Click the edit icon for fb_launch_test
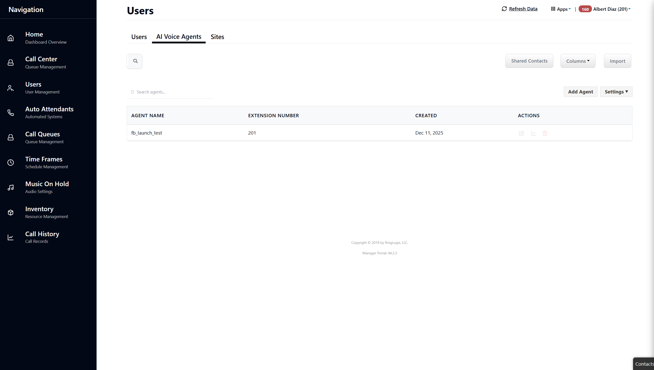This screenshot has width=654, height=370. 521,133
